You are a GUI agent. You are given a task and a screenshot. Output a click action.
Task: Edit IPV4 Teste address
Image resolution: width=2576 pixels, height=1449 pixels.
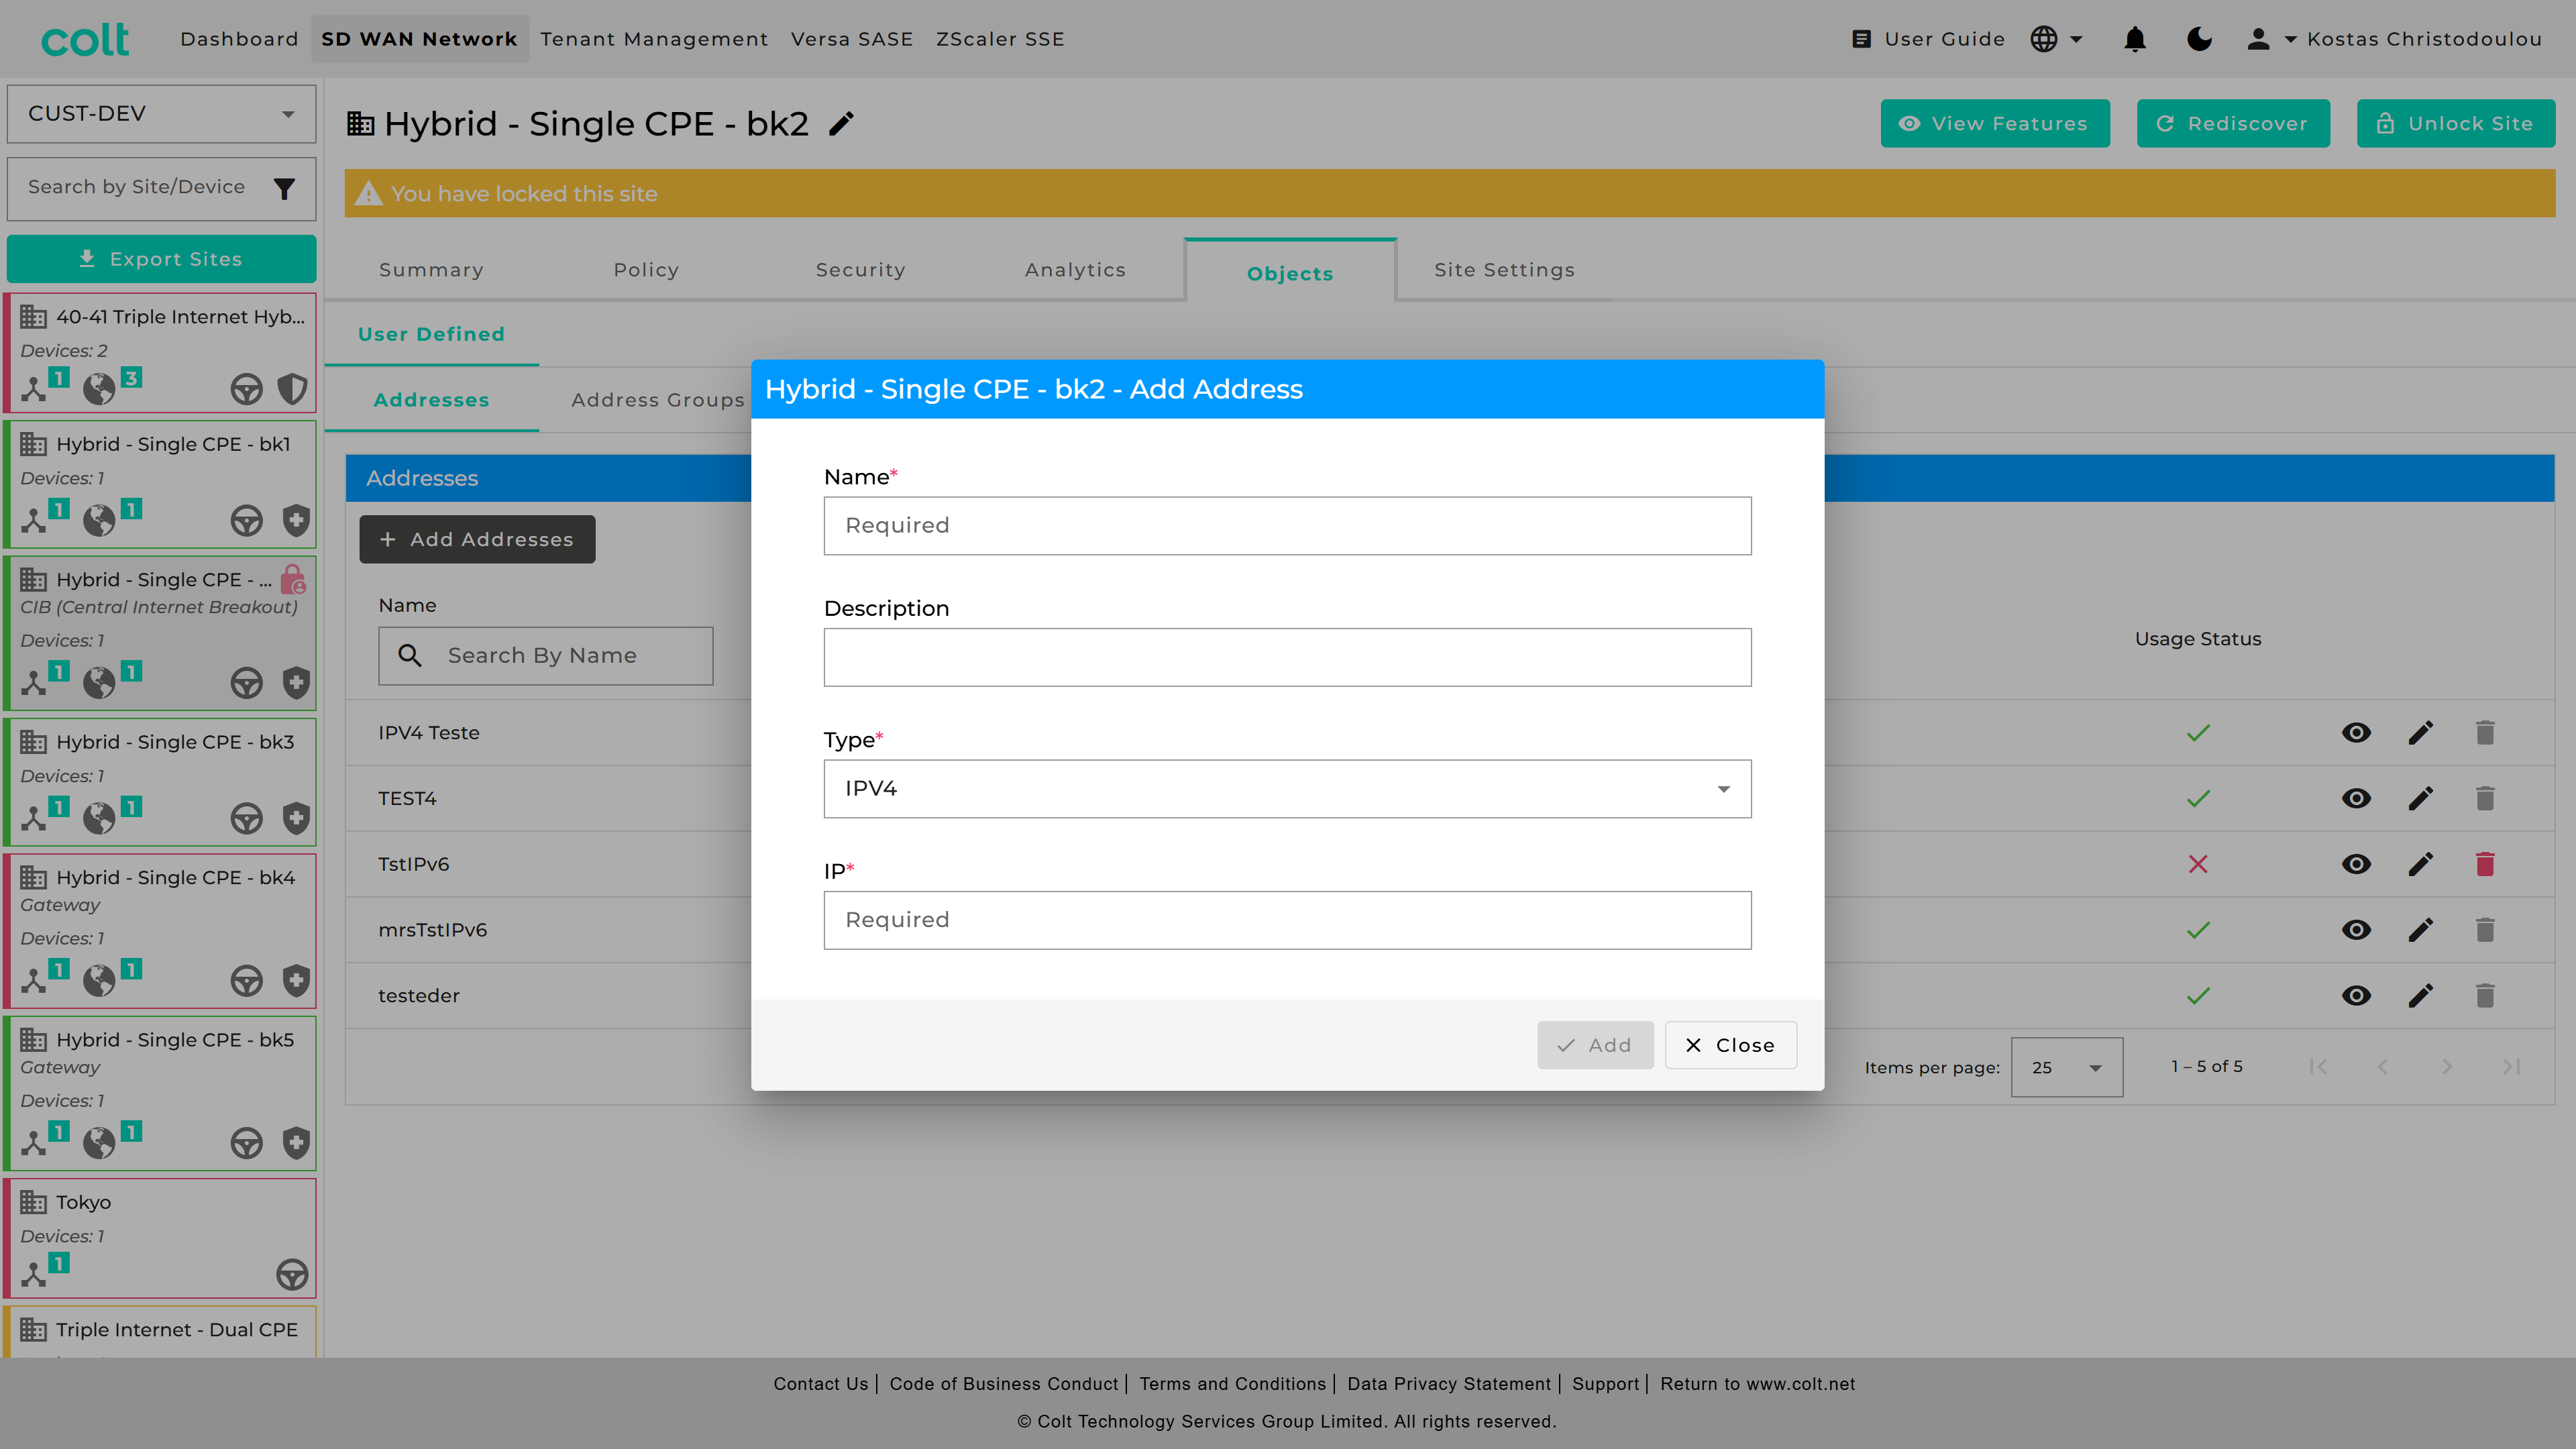2421,733
